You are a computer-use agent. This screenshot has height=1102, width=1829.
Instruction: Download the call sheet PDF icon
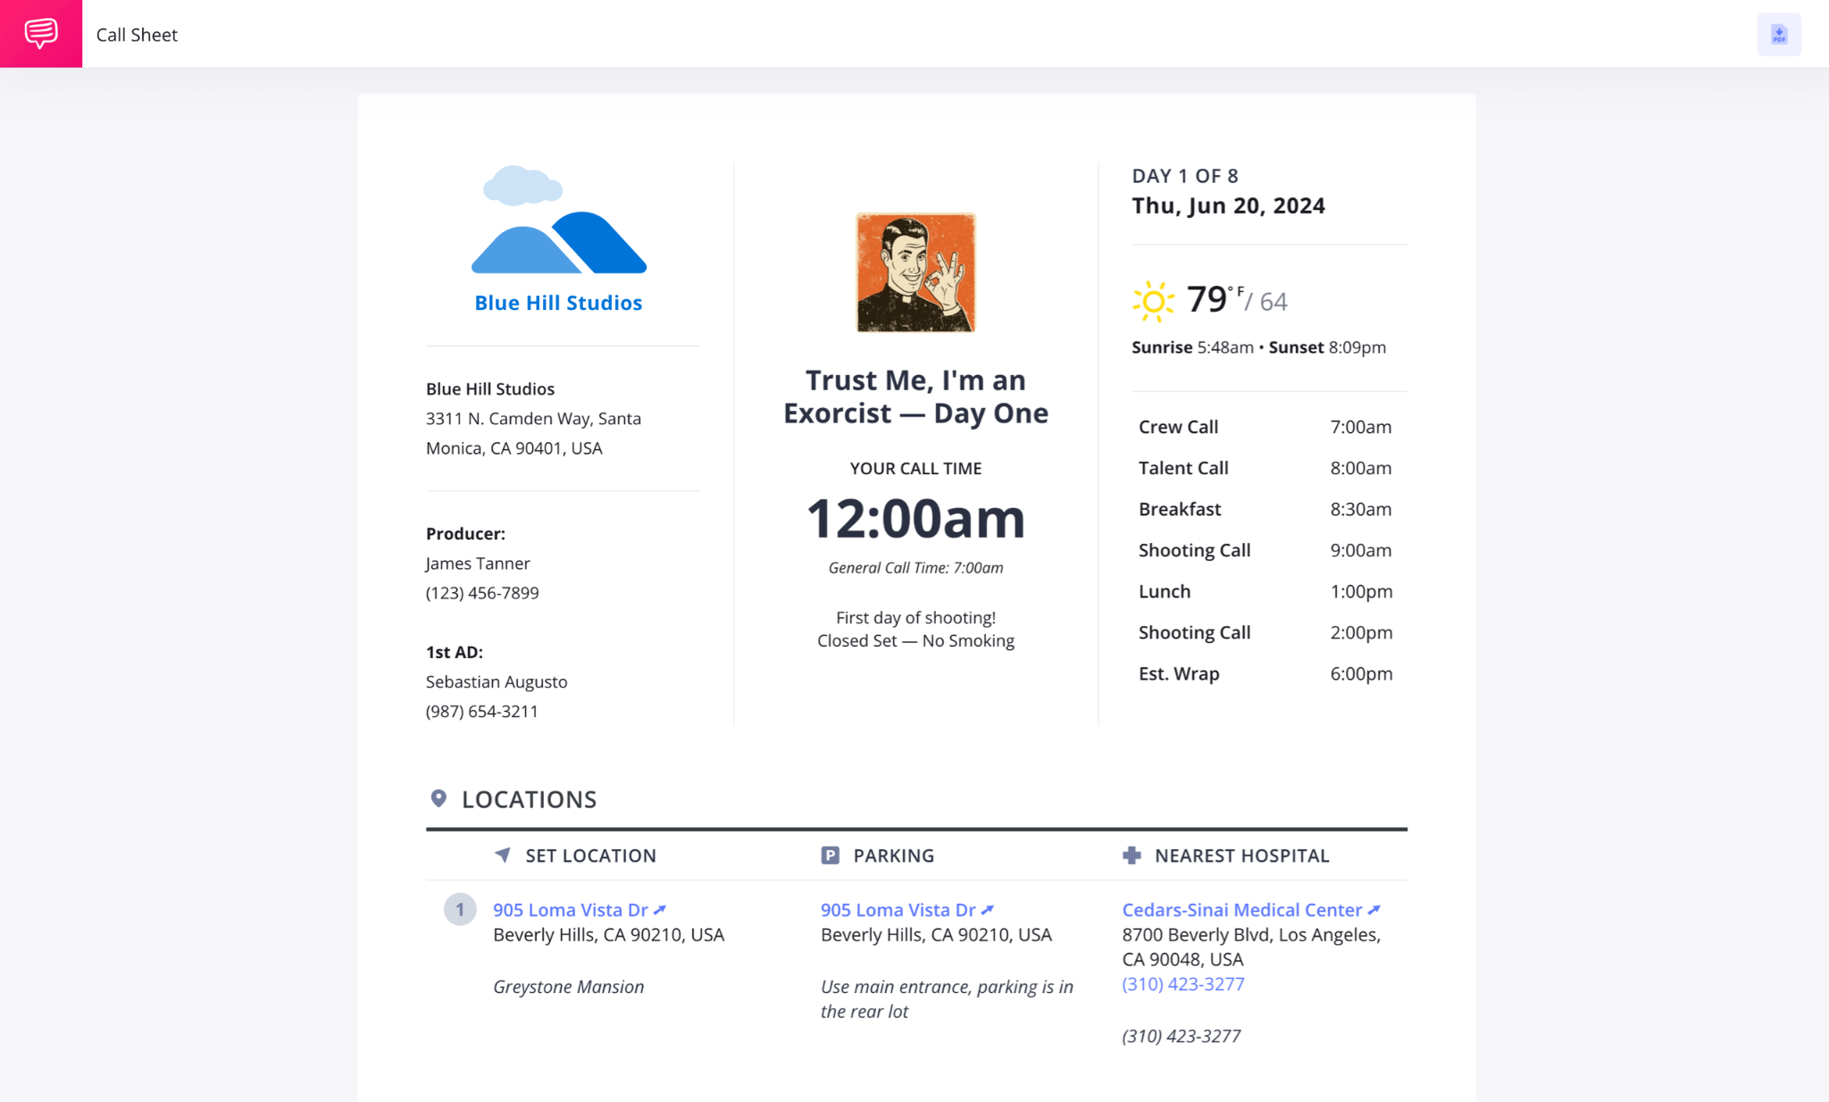(1778, 35)
